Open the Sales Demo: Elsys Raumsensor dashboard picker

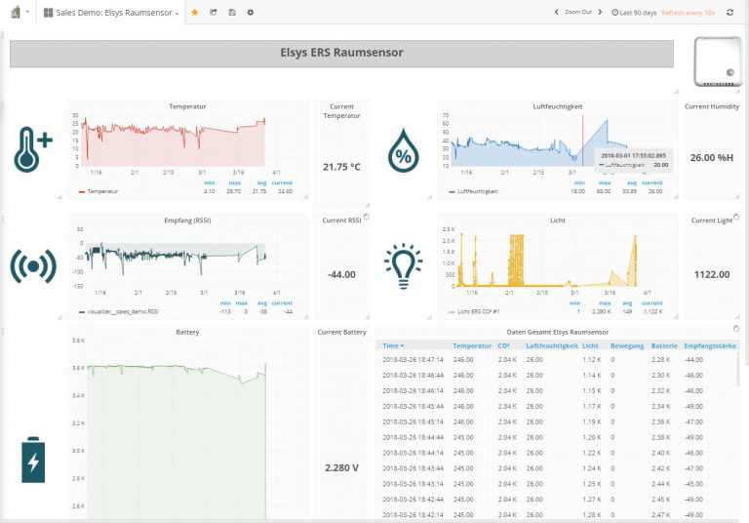tap(111, 13)
